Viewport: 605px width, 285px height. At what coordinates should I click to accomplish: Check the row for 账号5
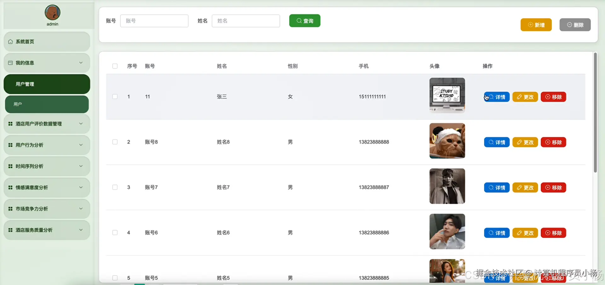tap(115, 278)
